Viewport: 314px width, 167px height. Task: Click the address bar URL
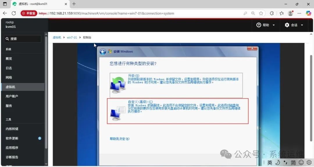point(106,13)
